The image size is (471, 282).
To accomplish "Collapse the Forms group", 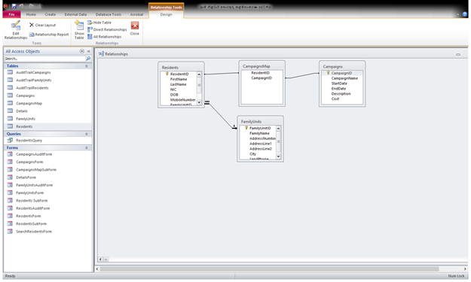I will point(87,147).
